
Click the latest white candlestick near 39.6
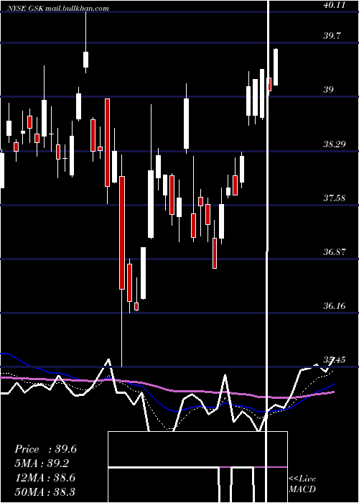276,67
